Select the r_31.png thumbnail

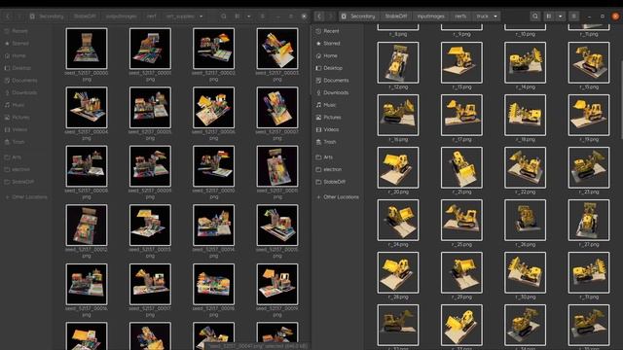point(588,272)
